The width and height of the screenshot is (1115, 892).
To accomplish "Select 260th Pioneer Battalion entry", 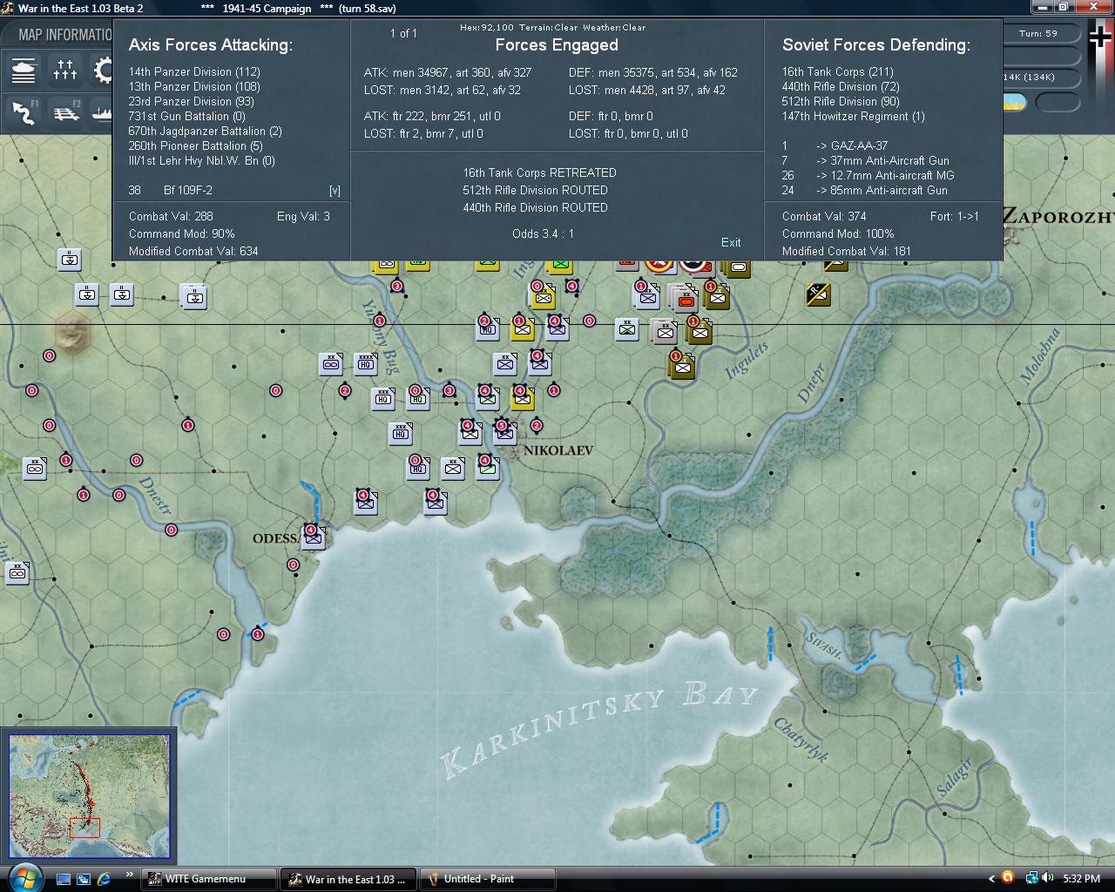I will pos(195,145).
